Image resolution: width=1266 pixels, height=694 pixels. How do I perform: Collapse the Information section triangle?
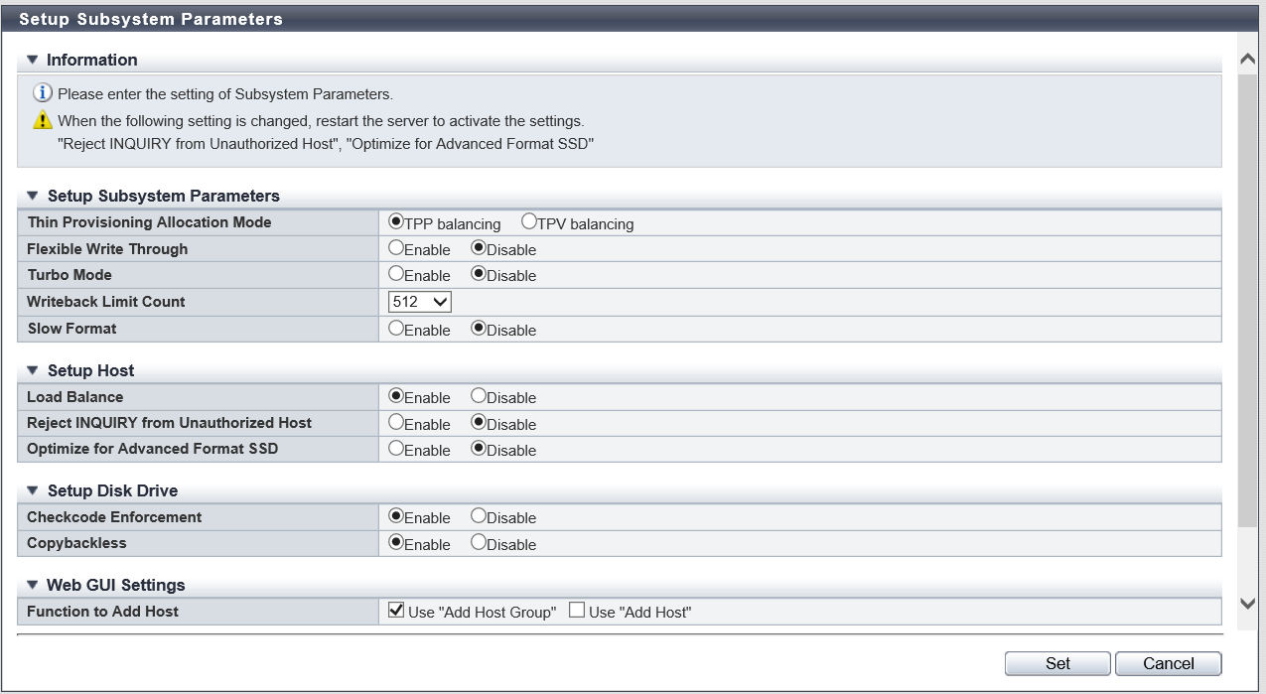32,60
